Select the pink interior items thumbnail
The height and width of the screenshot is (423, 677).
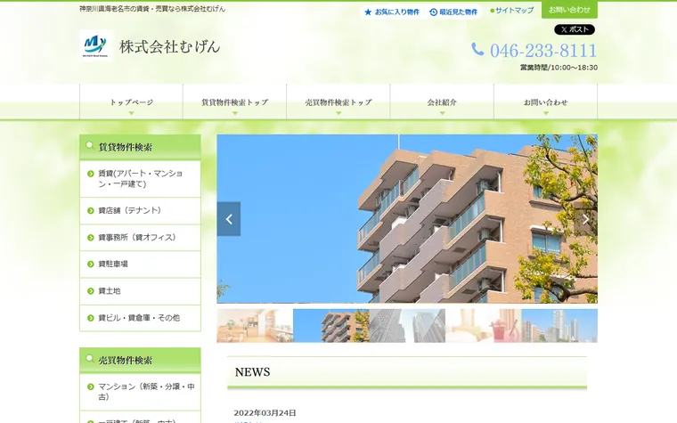[484, 325]
